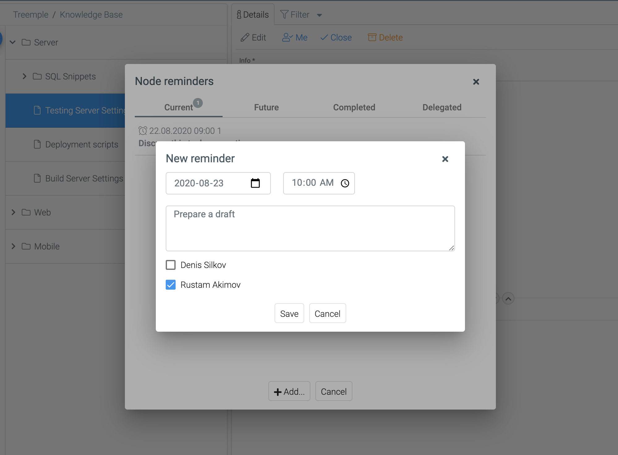Click the Treemple breadcrumb link

[x=31, y=15]
